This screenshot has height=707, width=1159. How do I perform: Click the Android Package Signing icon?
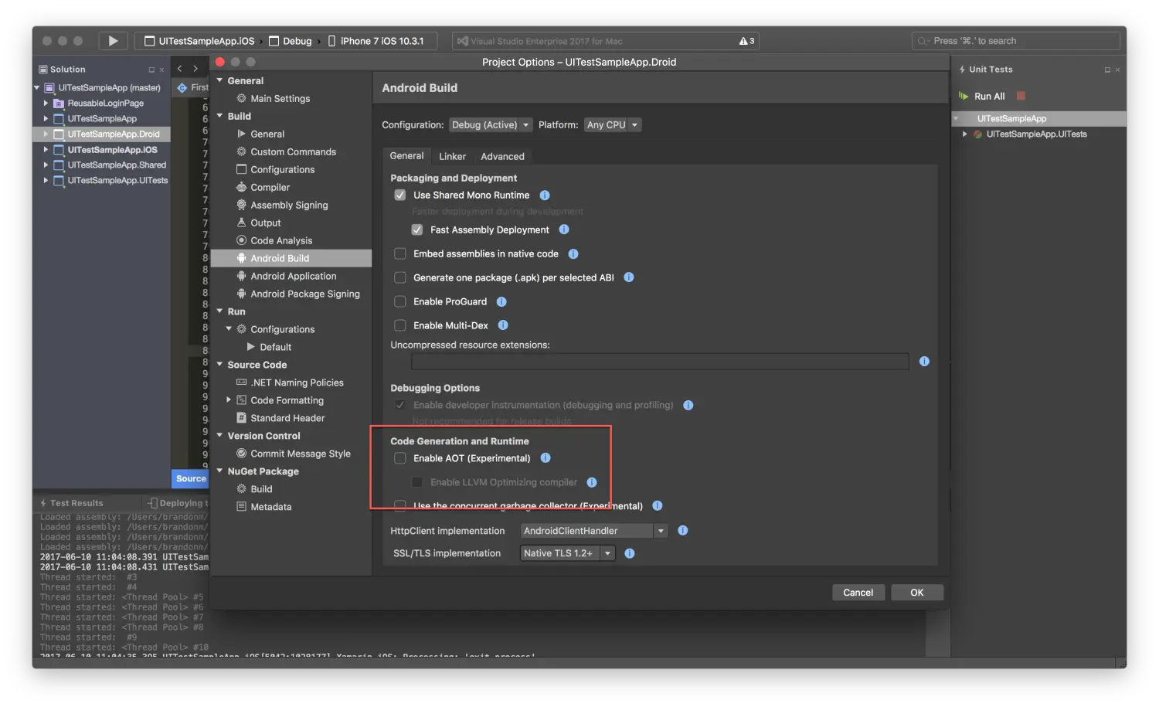point(241,294)
